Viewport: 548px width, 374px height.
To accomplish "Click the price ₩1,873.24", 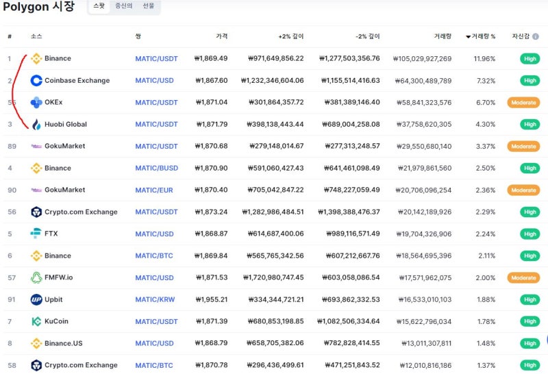I will [211, 212].
